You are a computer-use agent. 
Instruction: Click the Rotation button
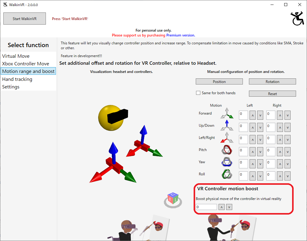[x=272, y=82]
